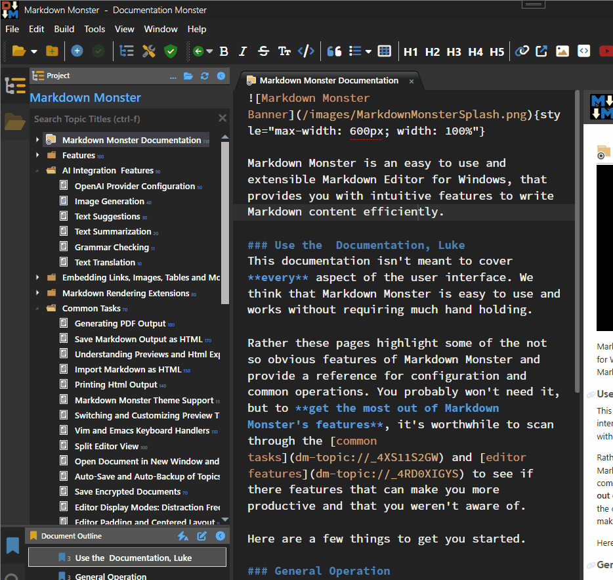Click the Document Outline lightning icon
The height and width of the screenshot is (580, 613).
coord(183,536)
